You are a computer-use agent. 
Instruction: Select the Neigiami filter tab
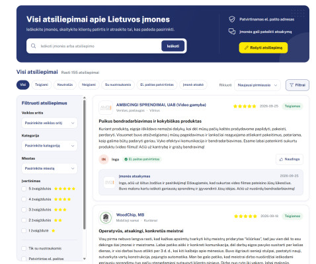tap(89, 85)
